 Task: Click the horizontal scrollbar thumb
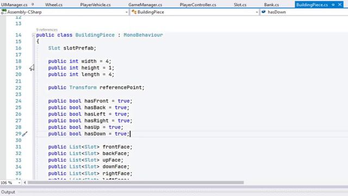(135, 183)
